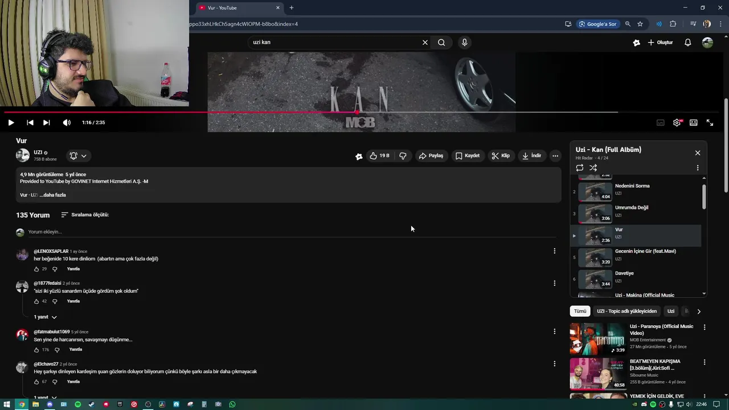Exit fullscreen-style expanded player arrows
This screenshot has width=729, height=410.
click(710, 122)
